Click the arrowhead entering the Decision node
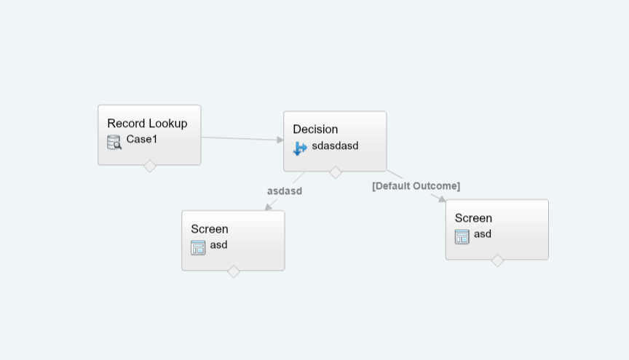The image size is (629, 360). point(280,140)
